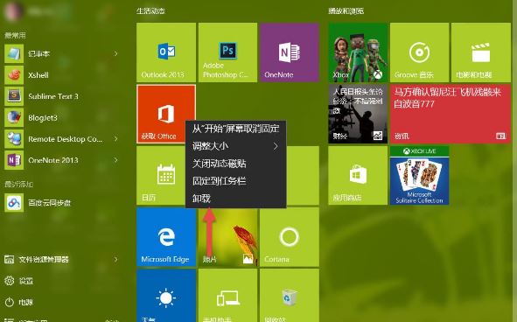Open the Outlook 2013 tile
The height and width of the screenshot is (322, 517).
tap(166, 52)
